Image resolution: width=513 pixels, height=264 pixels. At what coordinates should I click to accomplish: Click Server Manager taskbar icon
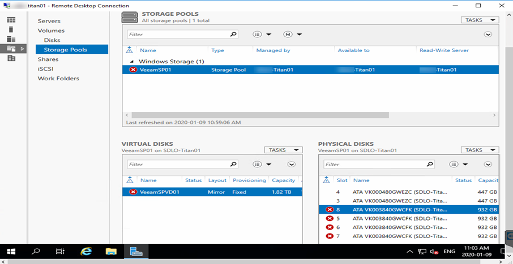coord(136,251)
